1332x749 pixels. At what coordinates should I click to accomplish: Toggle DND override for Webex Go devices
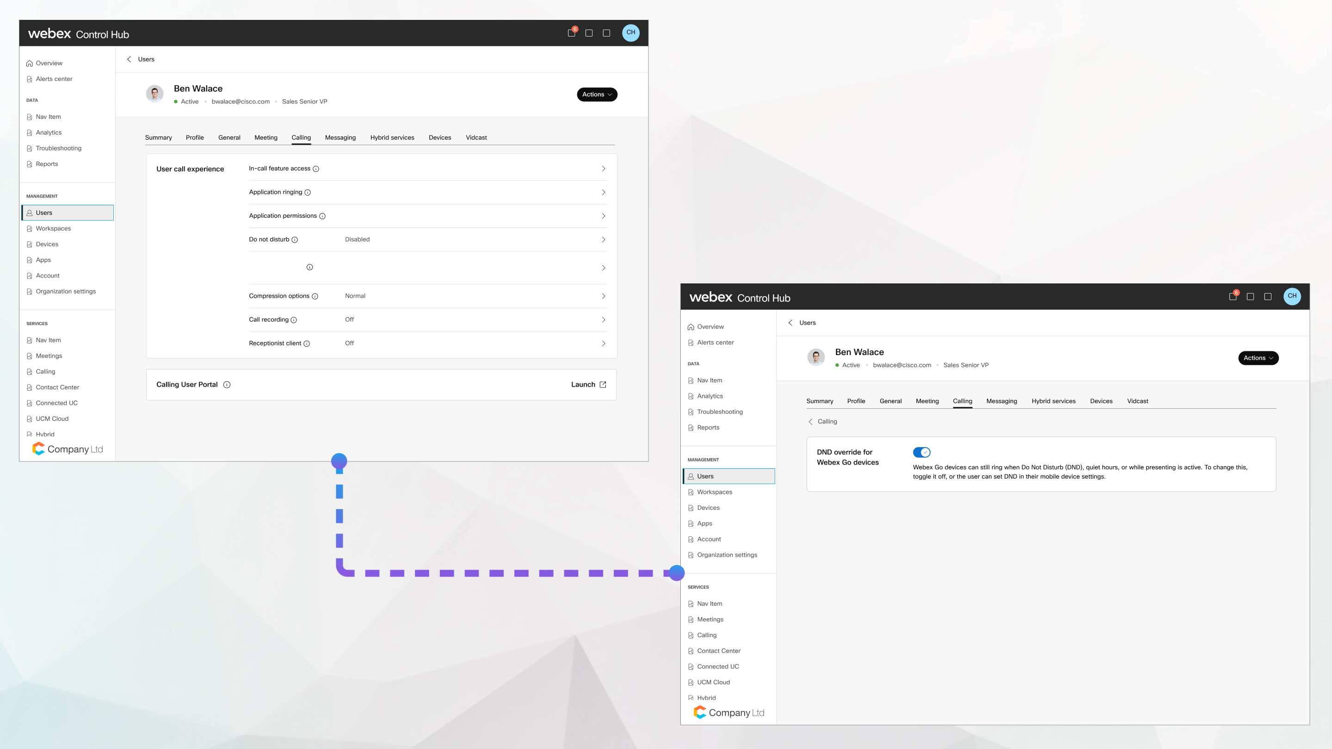point(921,452)
